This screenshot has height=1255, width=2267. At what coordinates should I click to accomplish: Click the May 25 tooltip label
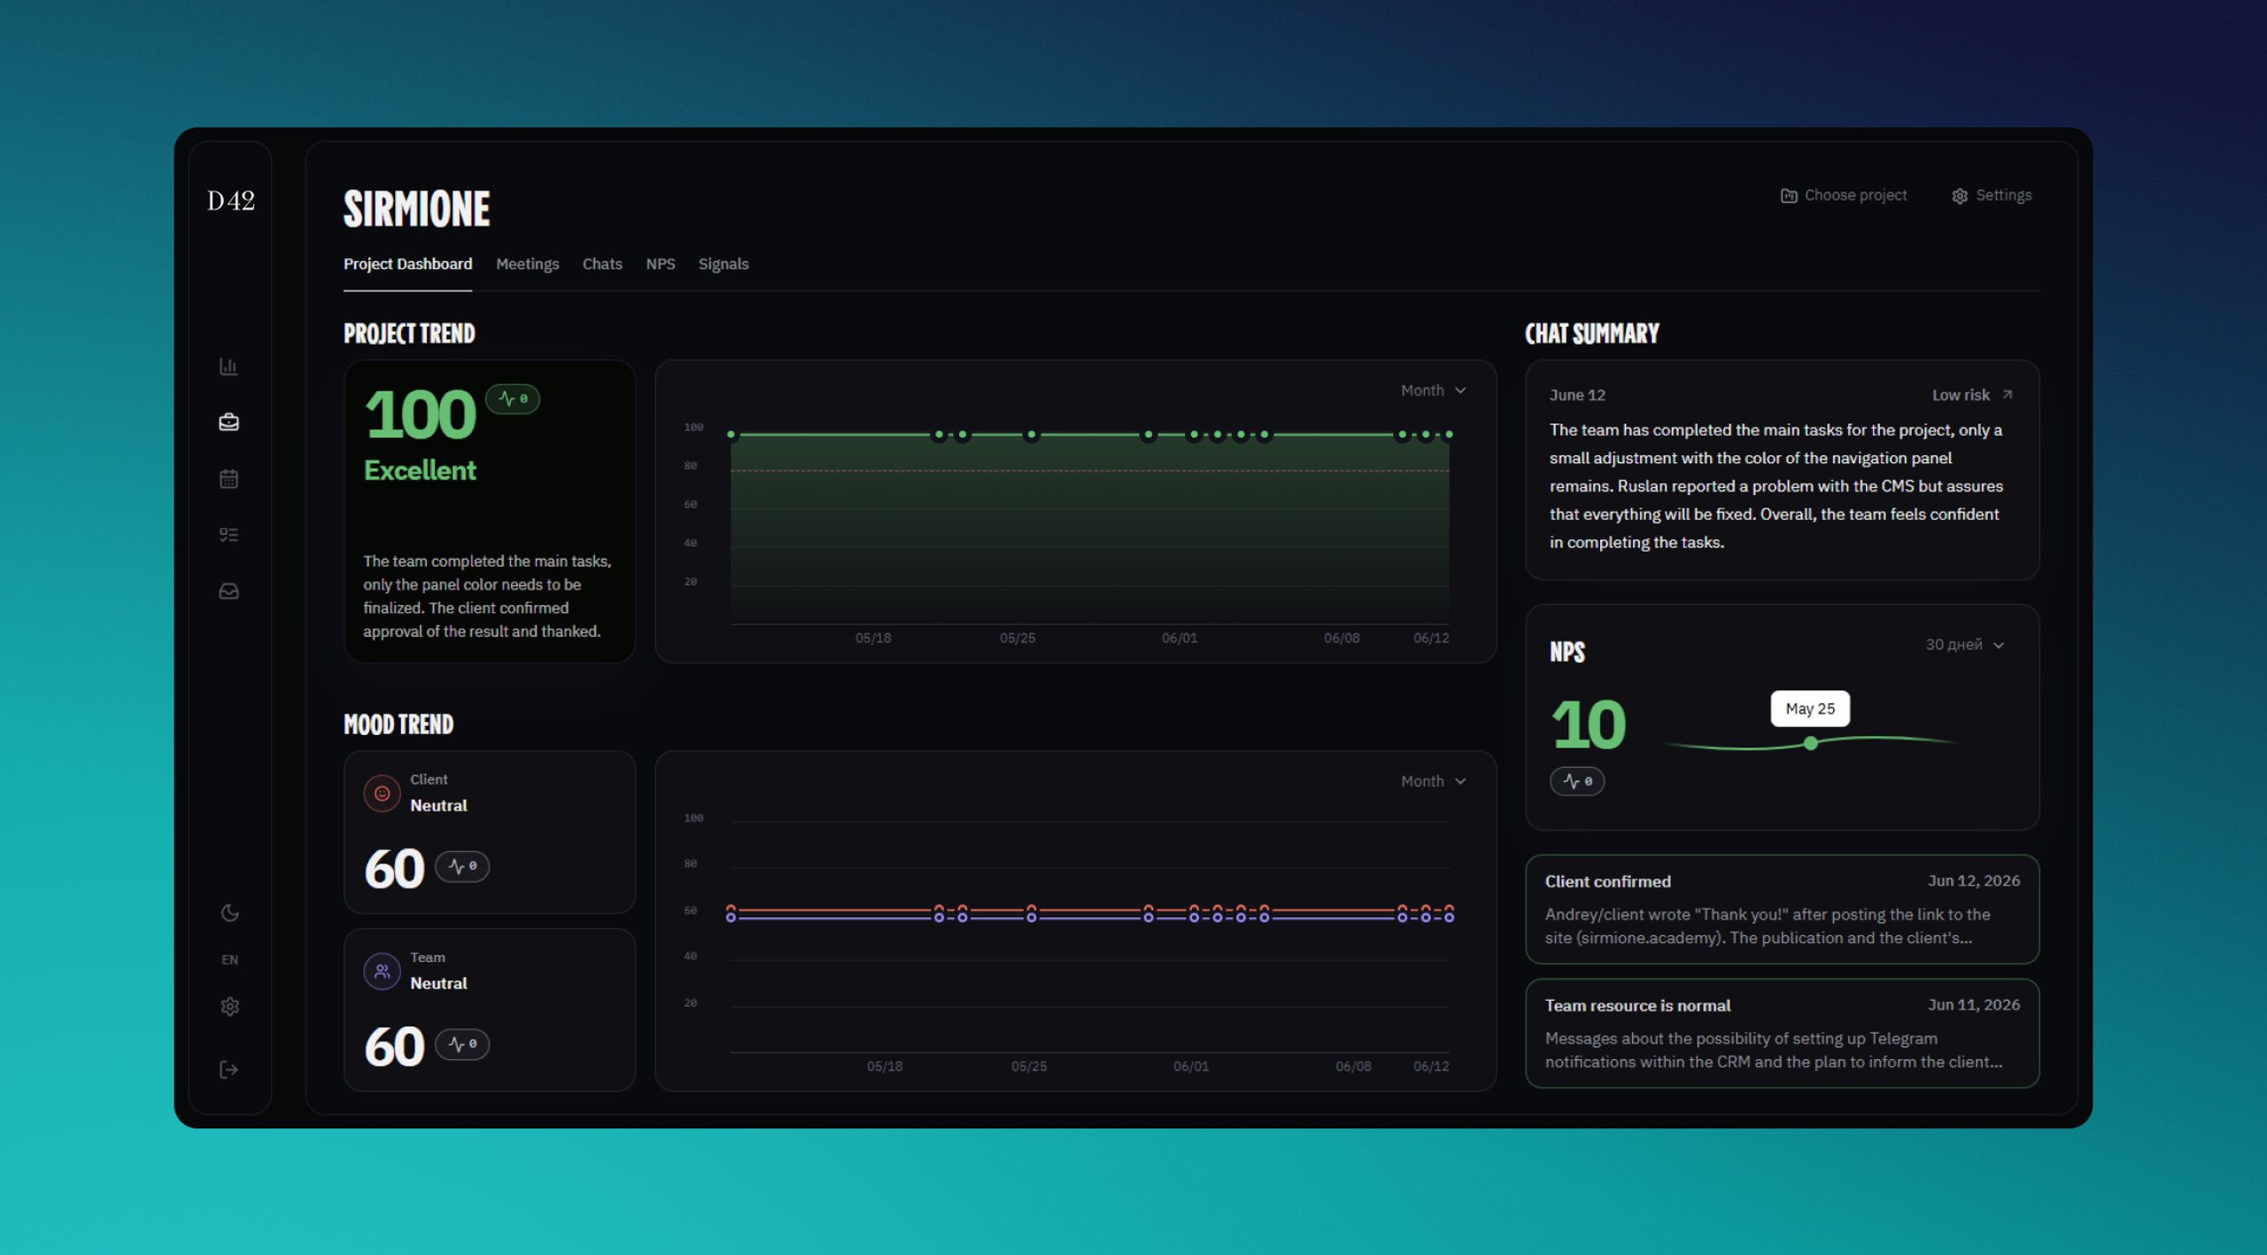click(x=1809, y=709)
